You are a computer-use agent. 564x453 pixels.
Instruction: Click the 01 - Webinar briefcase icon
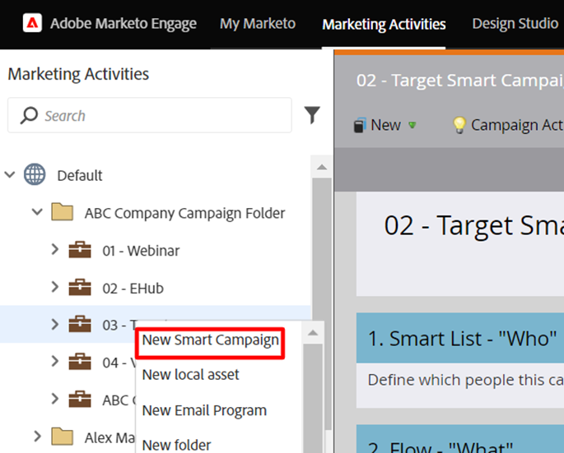pyautogui.click(x=80, y=250)
